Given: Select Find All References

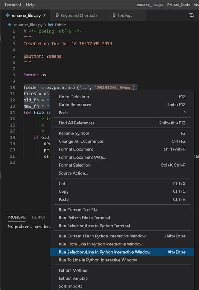Looking at the screenshot, I should click(x=122, y=123).
